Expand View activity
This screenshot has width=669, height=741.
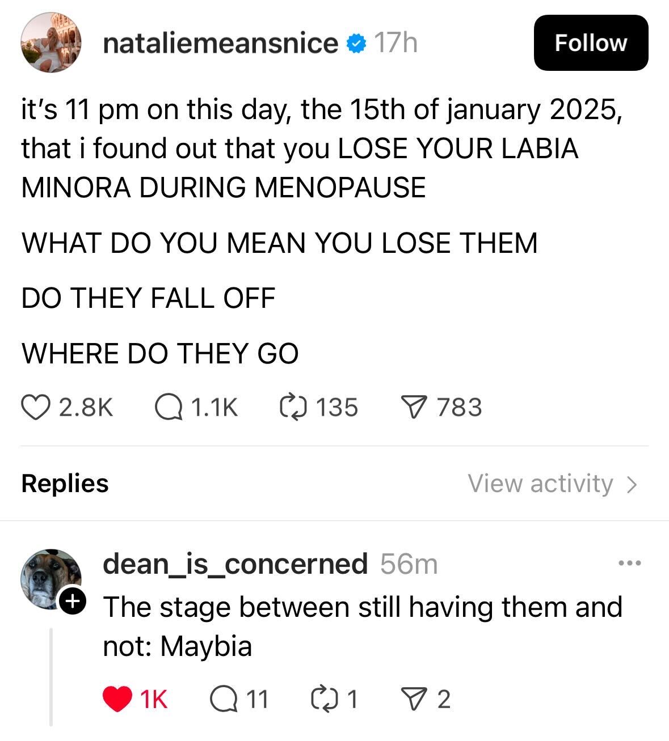coord(552,484)
